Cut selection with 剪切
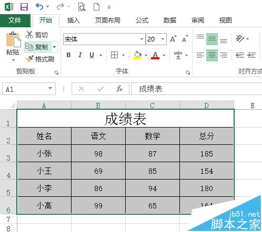Image resolution: width=262 pixels, height=232 pixels. click(37, 35)
